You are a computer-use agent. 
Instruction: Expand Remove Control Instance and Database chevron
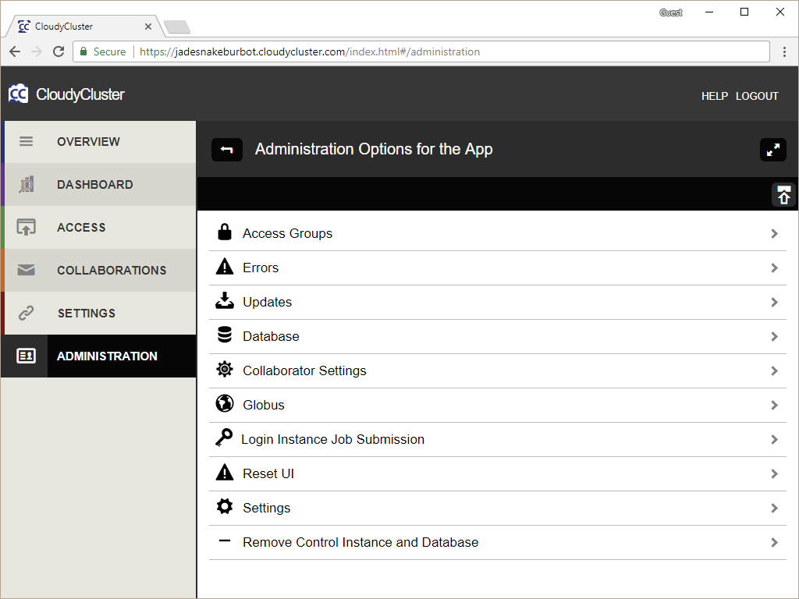(775, 543)
